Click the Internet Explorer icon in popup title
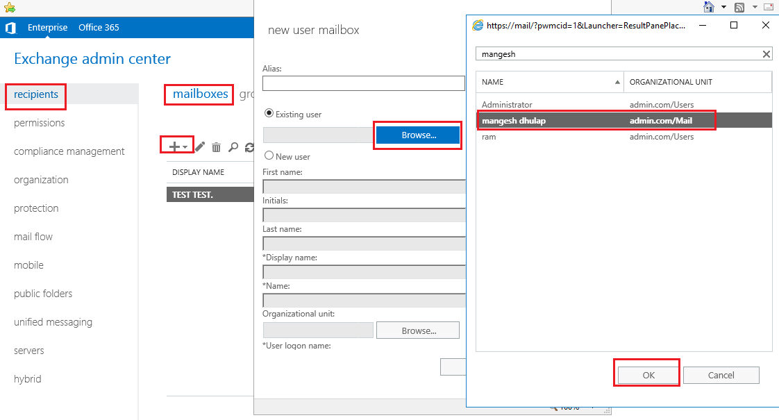Screen dimensions: 779x420 coord(478,26)
